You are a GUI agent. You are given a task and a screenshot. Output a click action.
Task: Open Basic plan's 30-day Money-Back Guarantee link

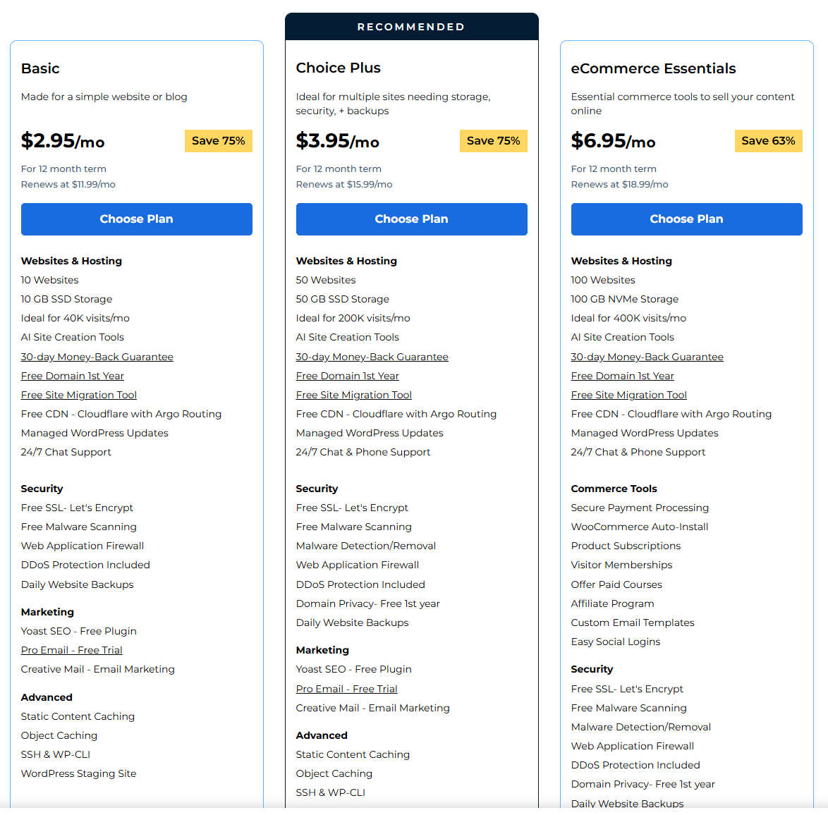pos(97,357)
